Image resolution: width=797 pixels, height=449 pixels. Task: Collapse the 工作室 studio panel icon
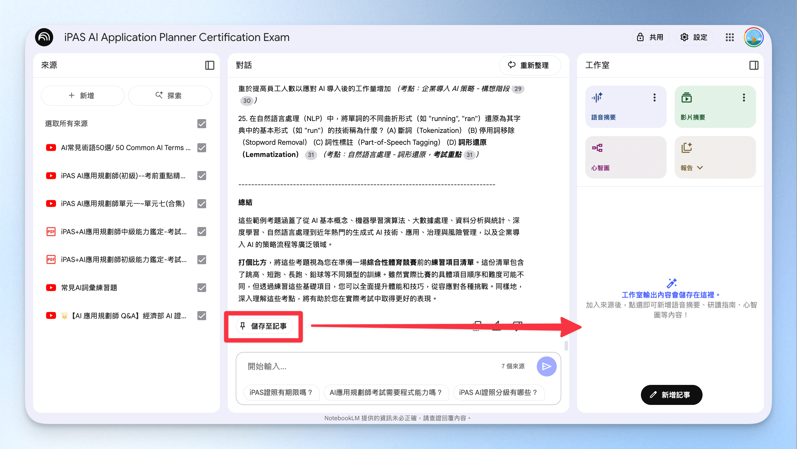click(754, 65)
